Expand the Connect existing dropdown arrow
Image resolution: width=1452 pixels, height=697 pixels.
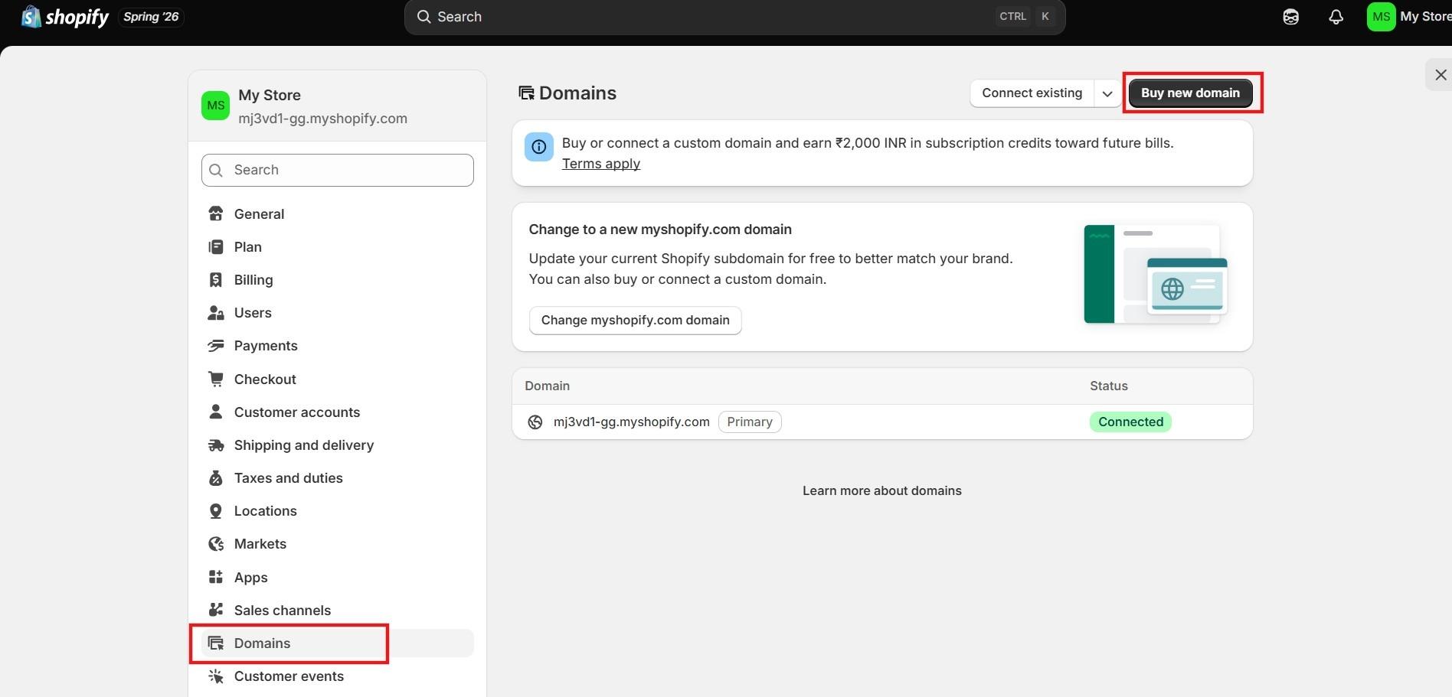tap(1107, 93)
